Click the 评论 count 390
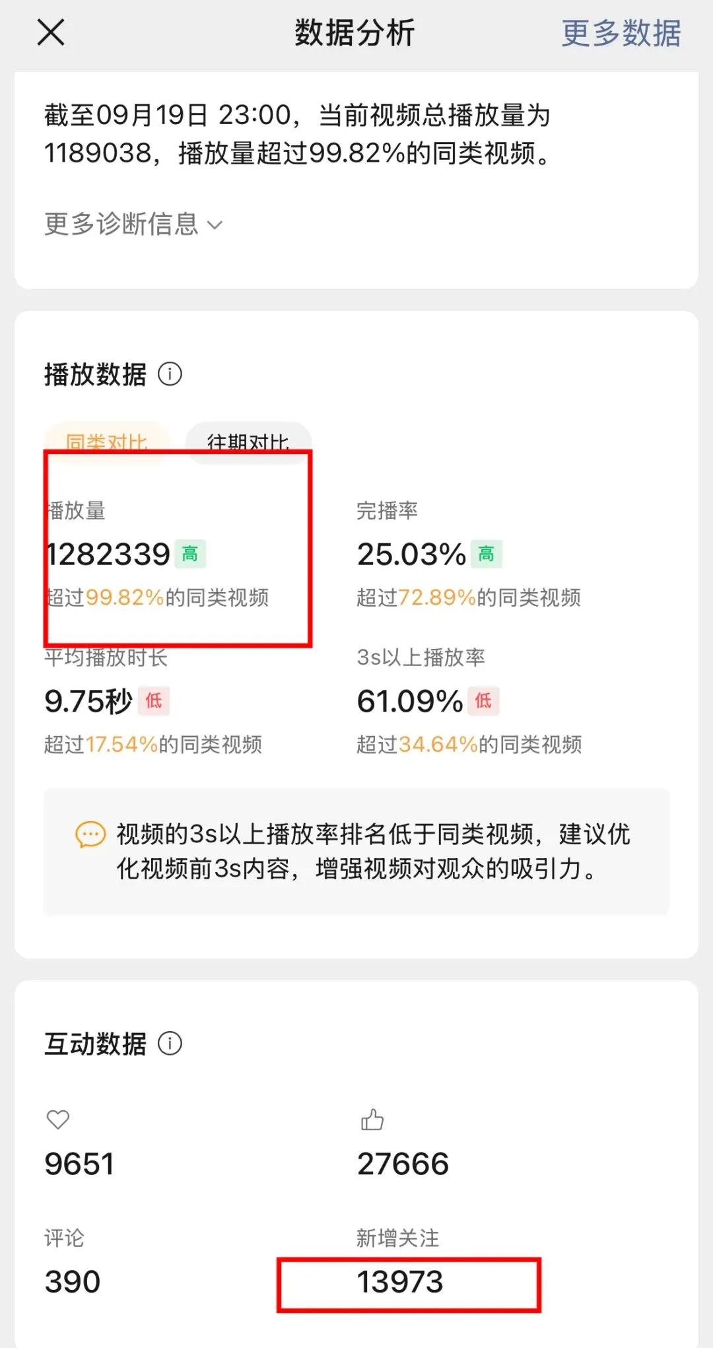Screen dimensions: 713x1348 (72, 1282)
